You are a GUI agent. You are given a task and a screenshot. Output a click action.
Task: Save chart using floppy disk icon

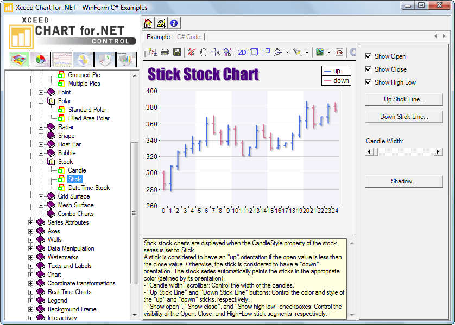177,52
